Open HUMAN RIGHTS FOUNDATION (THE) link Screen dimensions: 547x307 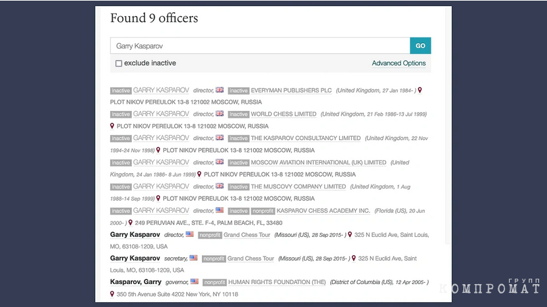pyautogui.click(x=277, y=282)
